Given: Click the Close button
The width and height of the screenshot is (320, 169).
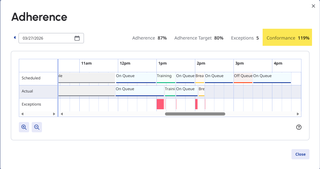Looking at the screenshot, I should click(x=300, y=154).
